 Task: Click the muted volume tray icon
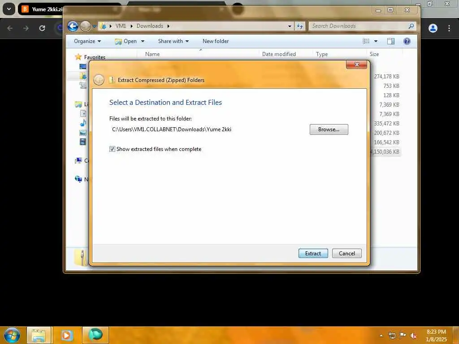(414, 335)
